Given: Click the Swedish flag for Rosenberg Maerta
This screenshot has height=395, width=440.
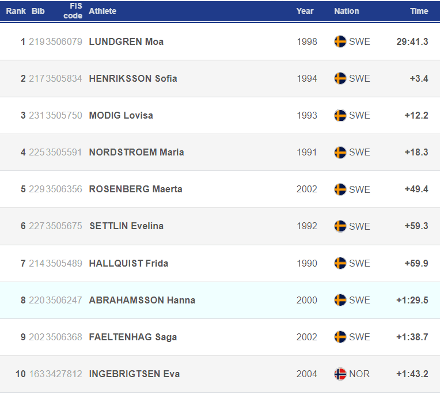Looking at the screenshot, I should (x=340, y=189).
